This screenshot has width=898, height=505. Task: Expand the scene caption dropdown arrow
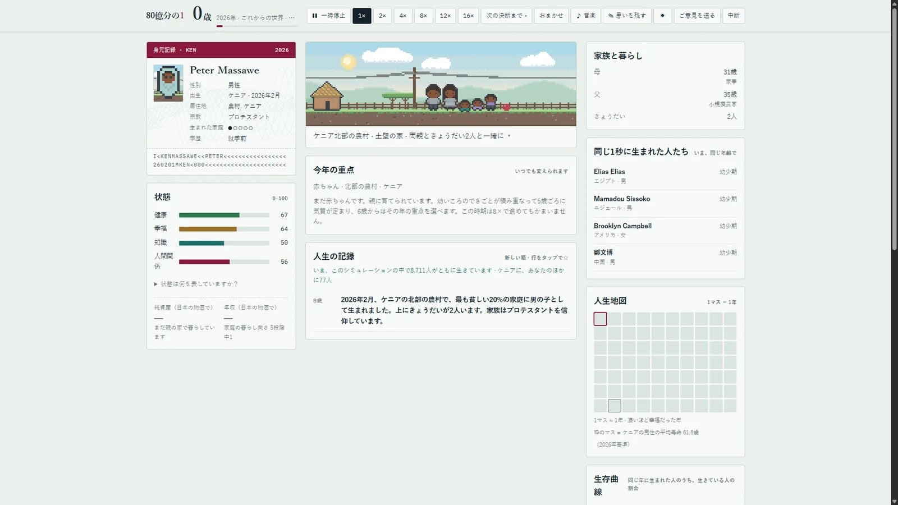click(x=509, y=136)
